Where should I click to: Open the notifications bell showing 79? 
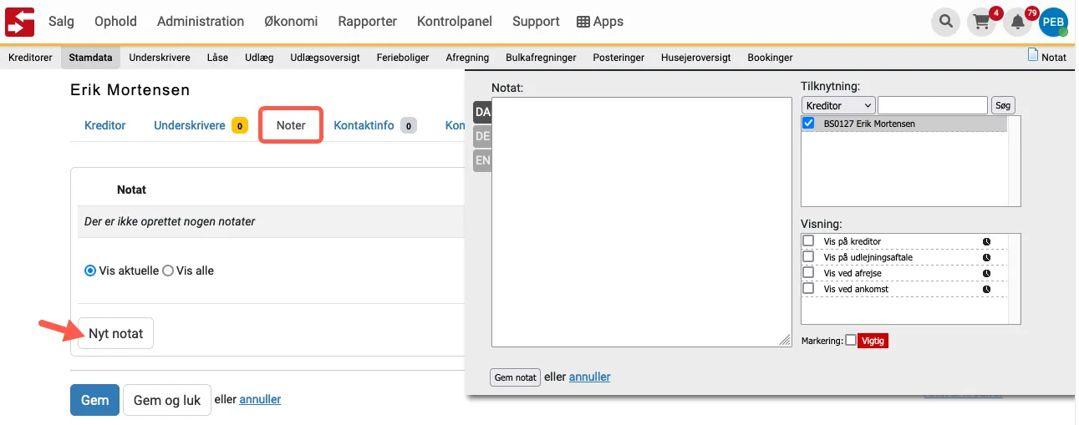click(x=1017, y=23)
